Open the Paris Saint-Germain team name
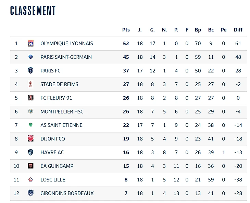This screenshot has width=250, height=203. coord(66,57)
